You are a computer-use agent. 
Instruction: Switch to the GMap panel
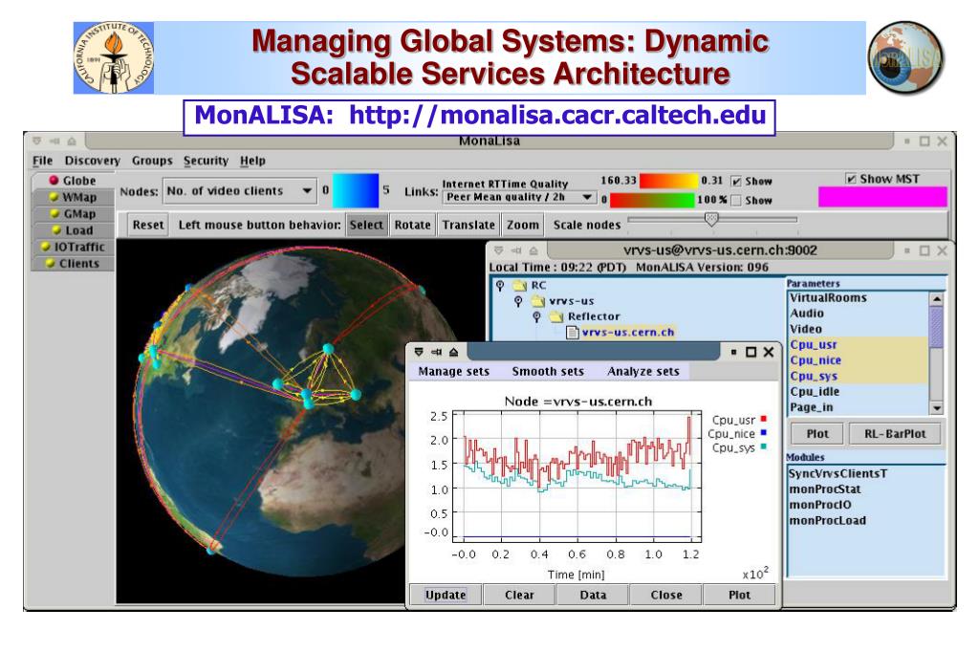[x=73, y=213]
